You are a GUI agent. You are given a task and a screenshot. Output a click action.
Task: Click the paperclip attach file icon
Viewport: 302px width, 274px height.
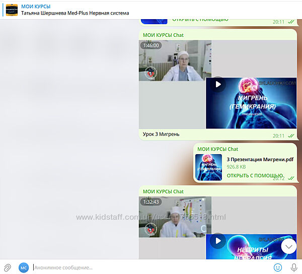[x=8, y=267]
